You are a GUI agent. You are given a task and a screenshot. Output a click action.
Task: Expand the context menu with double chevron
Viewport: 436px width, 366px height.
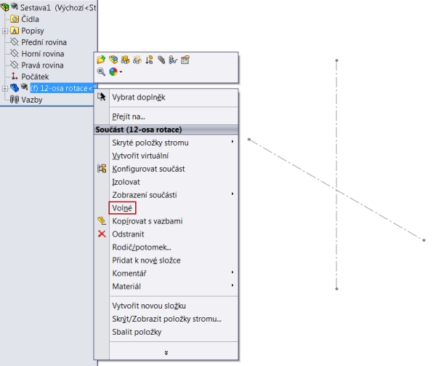click(x=166, y=353)
